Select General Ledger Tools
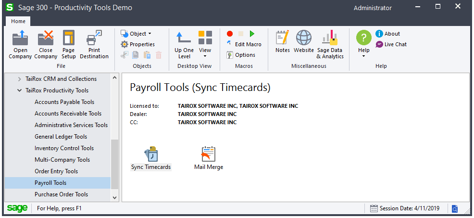 tap(61, 137)
